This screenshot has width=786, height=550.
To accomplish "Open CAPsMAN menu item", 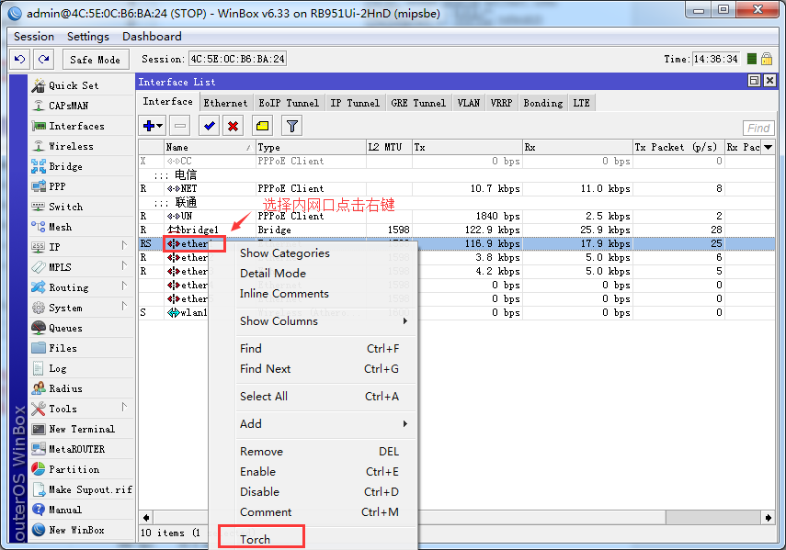I will (x=82, y=106).
